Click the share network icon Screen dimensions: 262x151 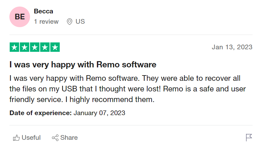pyautogui.click(x=55, y=138)
